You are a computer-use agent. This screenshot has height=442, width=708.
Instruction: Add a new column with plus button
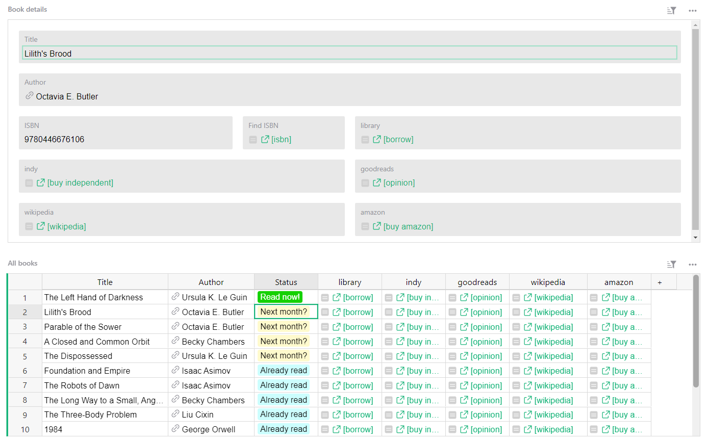click(660, 282)
